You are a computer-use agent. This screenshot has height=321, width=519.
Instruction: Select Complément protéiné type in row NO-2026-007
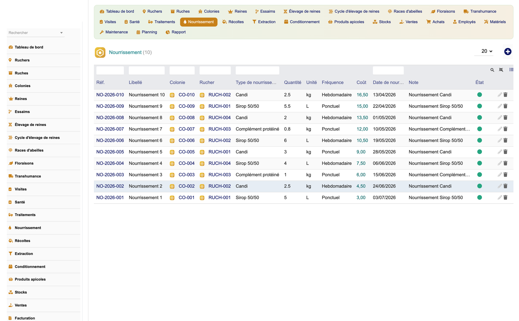(x=257, y=129)
